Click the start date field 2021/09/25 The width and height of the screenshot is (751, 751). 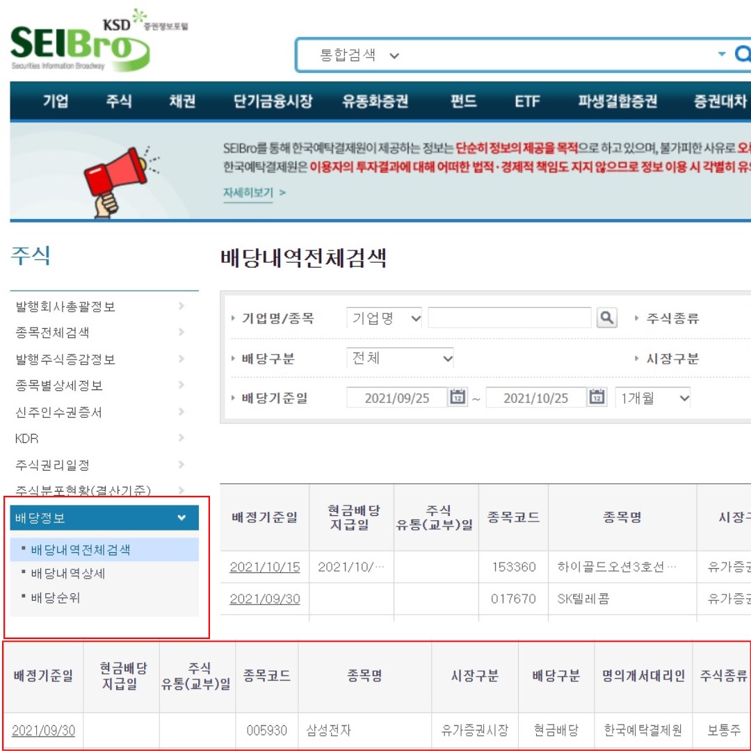pyautogui.click(x=396, y=398)
